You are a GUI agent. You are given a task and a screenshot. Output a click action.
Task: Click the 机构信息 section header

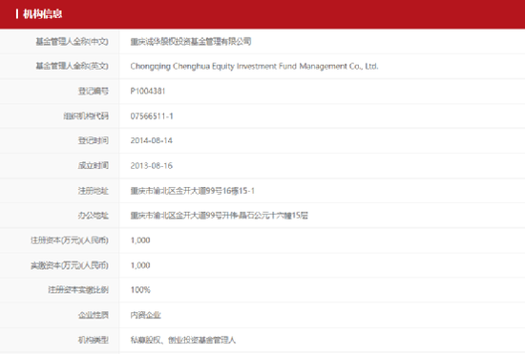(43, 13)
